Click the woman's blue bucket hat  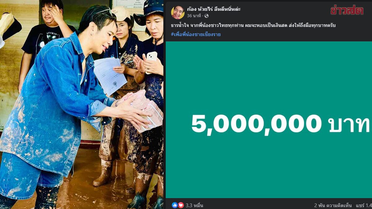(x=148, y=12)
